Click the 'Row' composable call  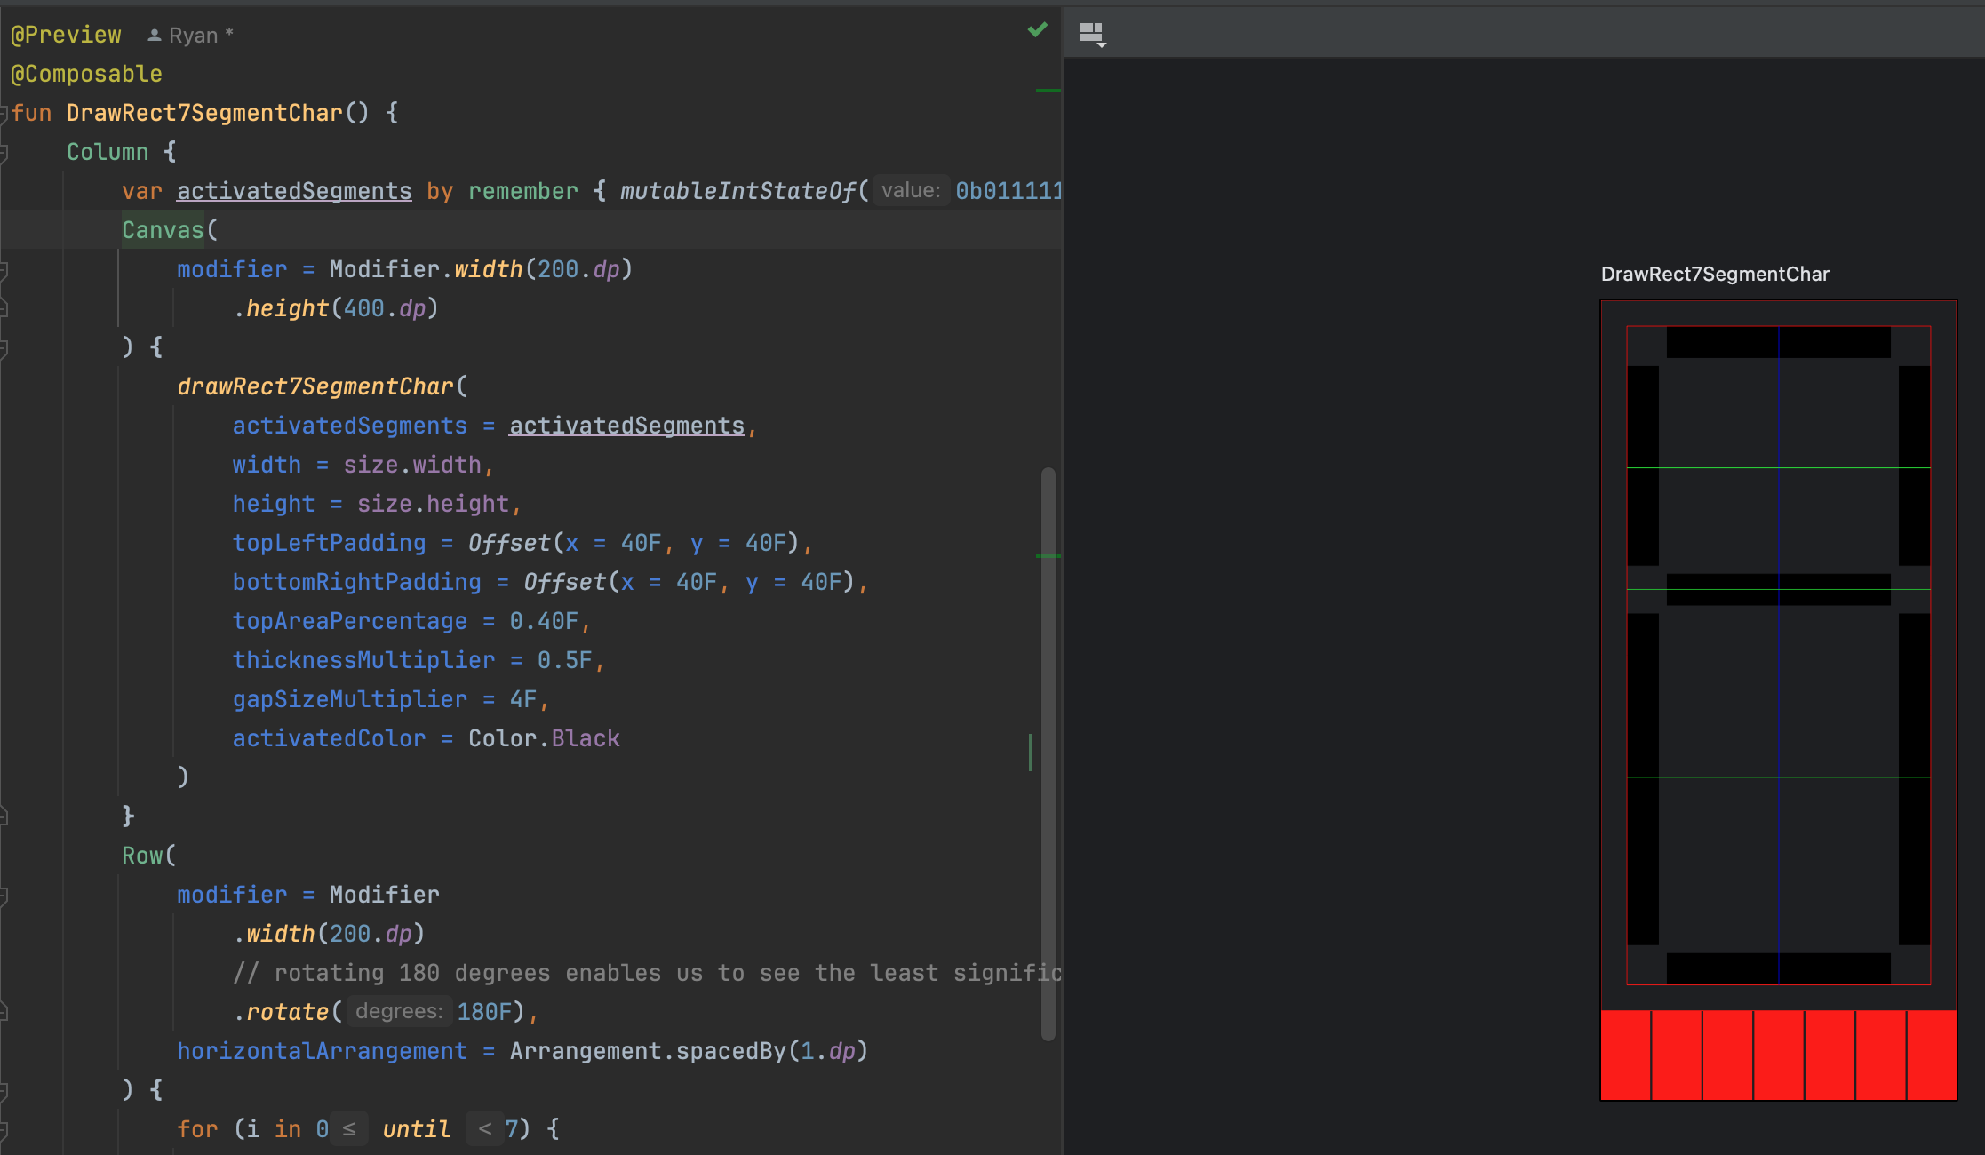[142, 856]
